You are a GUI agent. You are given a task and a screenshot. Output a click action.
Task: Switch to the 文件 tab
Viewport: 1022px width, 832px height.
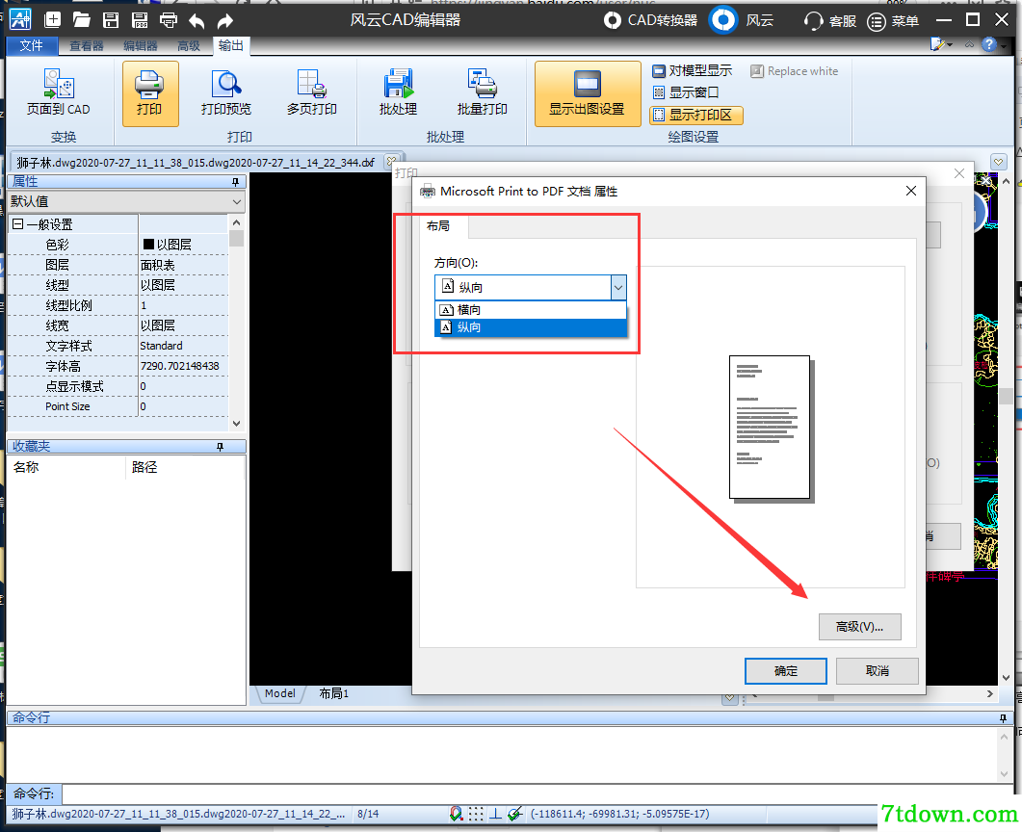(x=31, y=45)
